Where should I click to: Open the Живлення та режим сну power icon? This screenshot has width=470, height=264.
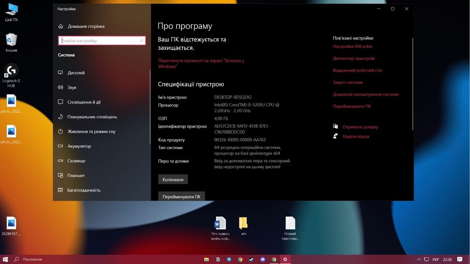coord(60,131)
